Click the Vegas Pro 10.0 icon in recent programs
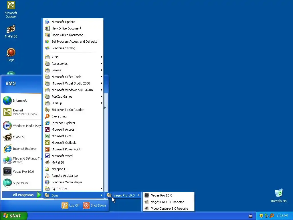The width and height of the screenshot is (293, 220). [7, 172]
